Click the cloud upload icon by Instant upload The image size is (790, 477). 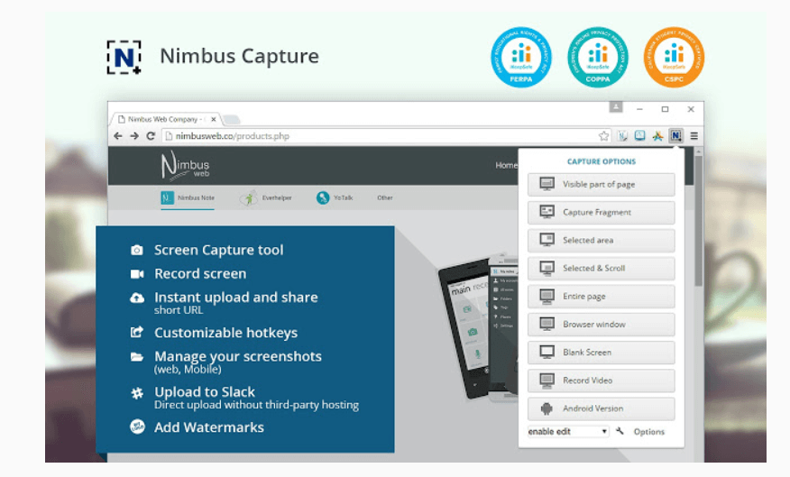click(x=137, y=298)
